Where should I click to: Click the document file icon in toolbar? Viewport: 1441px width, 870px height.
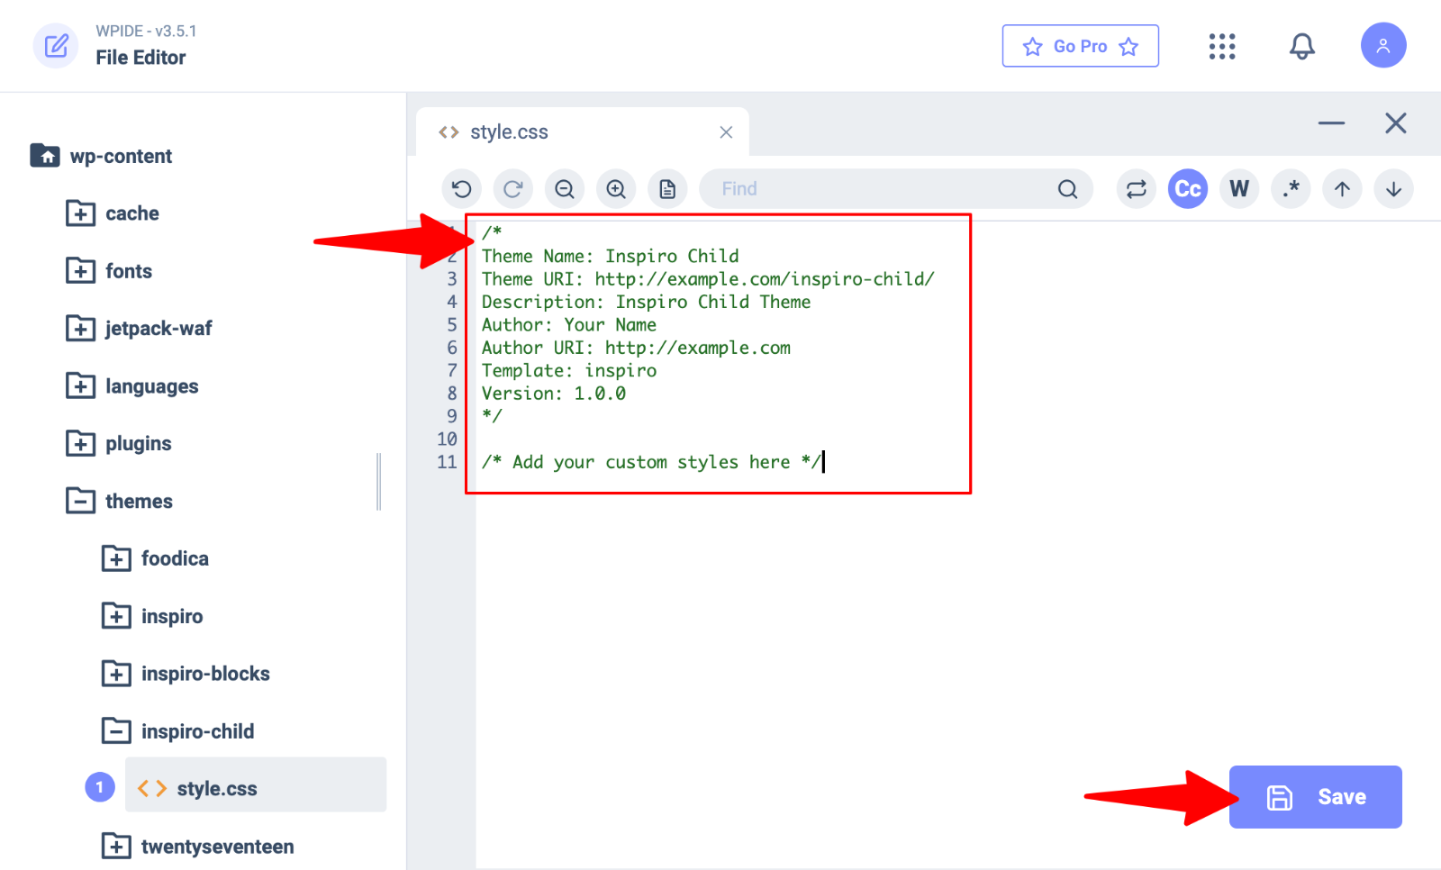[667, 189]
